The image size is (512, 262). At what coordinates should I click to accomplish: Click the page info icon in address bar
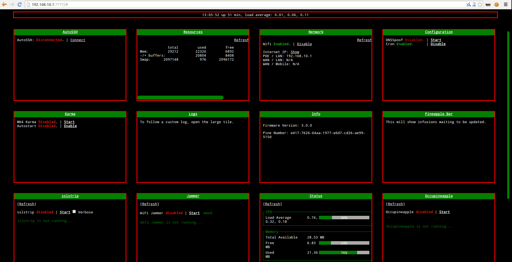pos(28,5)
